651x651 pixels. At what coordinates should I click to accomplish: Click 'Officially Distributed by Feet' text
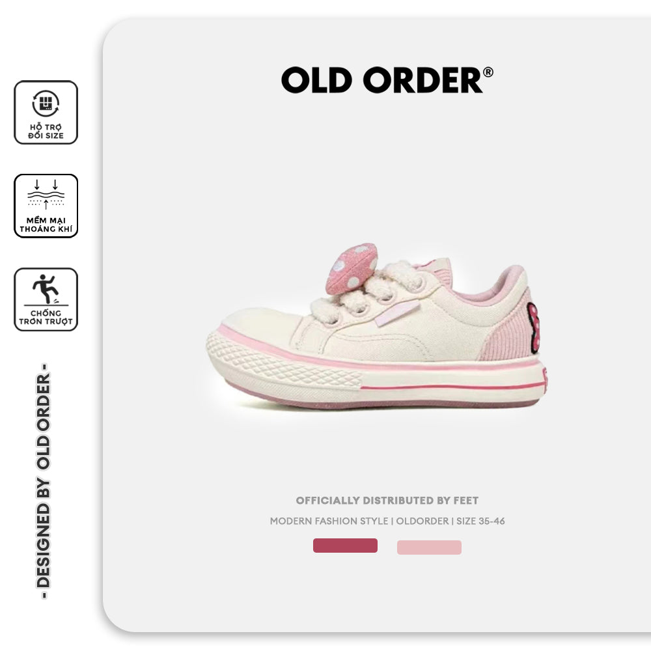click(387, 500)
